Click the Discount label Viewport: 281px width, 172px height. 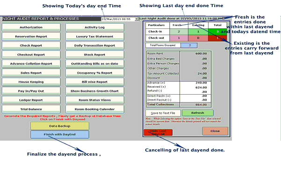153,78
